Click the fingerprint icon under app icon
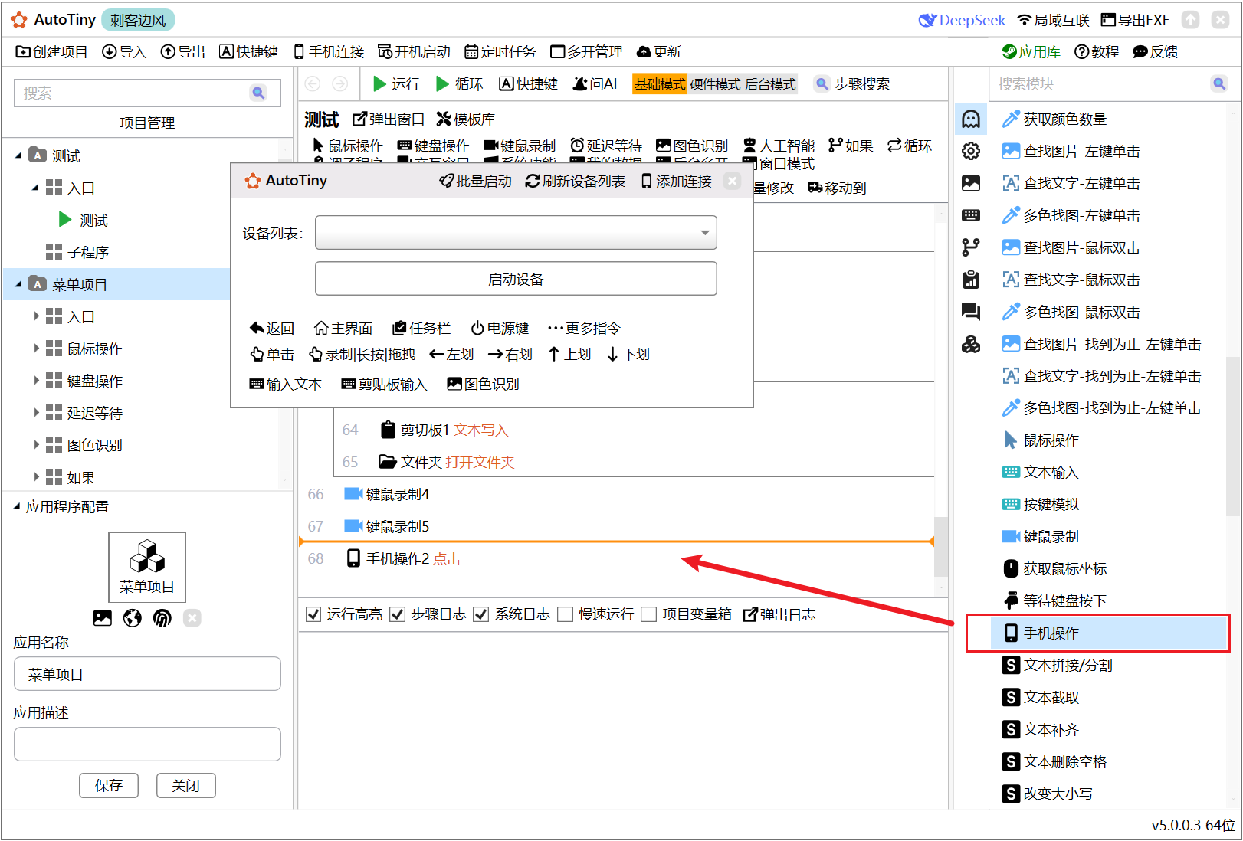 click(x=162, y=618)
